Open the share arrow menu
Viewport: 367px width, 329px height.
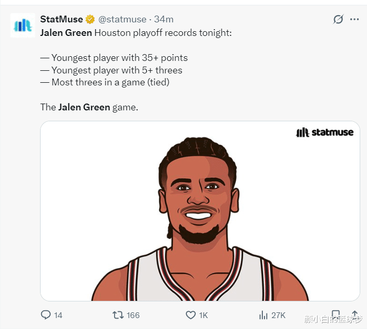point(355,315)
